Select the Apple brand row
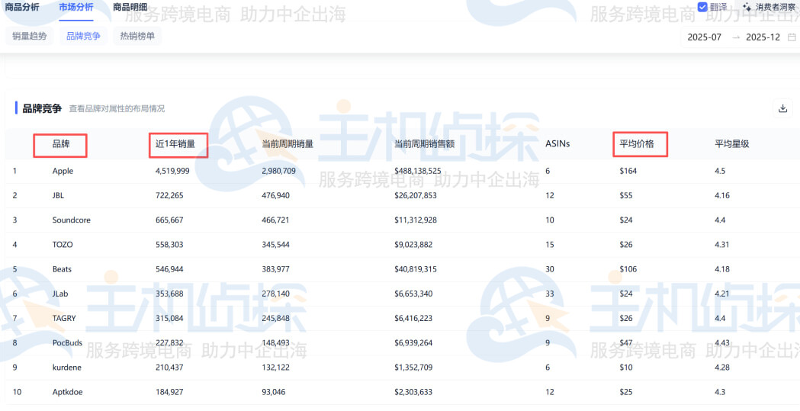Image resolution: width=800 pixels, height=411 pixels. click(403, 172)
